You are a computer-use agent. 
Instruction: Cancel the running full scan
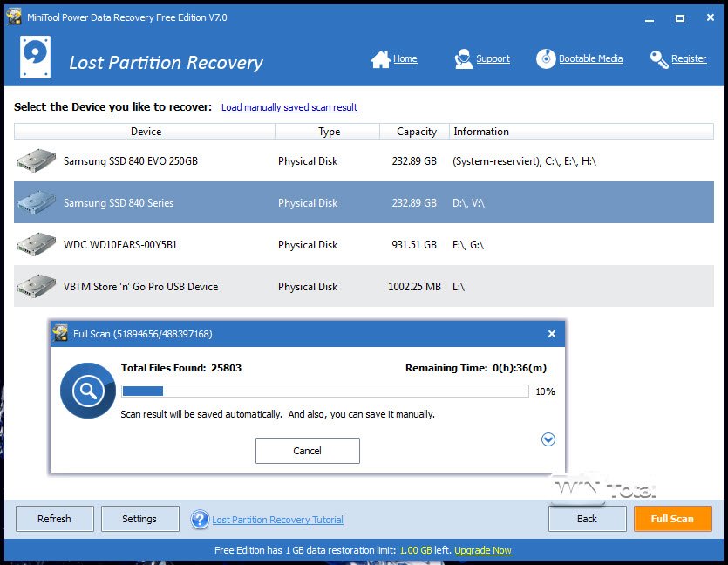point(308,450)
